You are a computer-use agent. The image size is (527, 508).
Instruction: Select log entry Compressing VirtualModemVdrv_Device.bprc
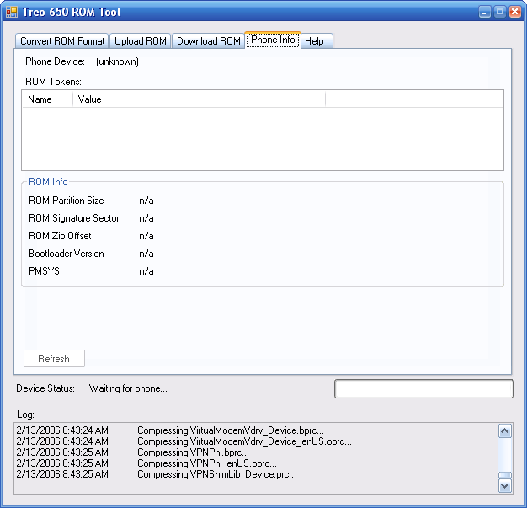coord(231,430)
